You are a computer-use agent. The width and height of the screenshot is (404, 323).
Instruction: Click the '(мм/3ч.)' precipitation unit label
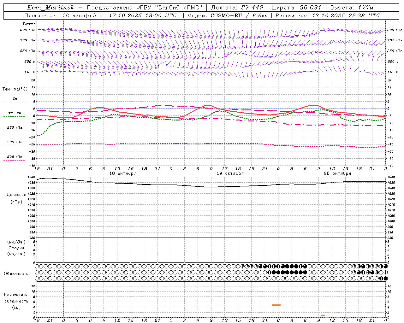click(x=16, y=242)
